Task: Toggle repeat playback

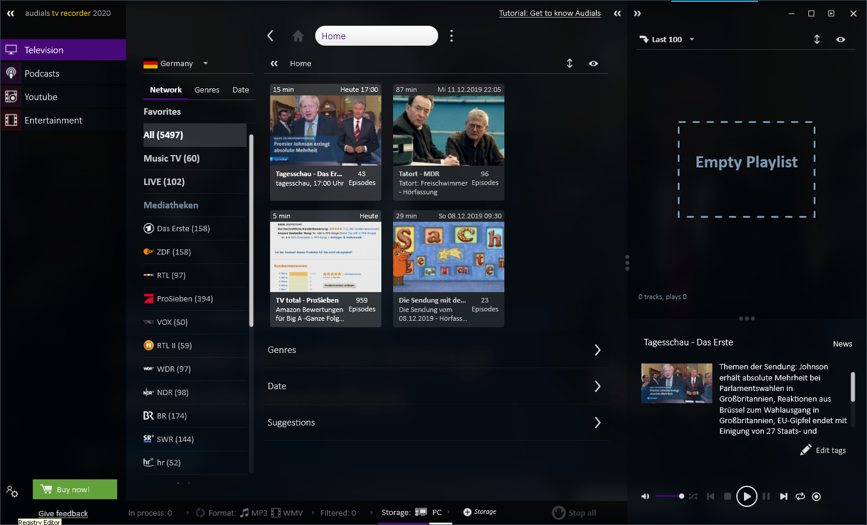Action: [800, 496]
